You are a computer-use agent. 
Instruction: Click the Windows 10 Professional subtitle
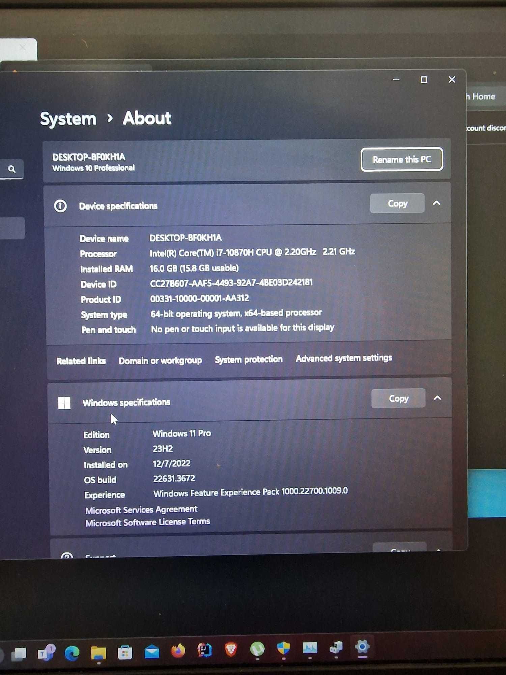tap(93, 168)
